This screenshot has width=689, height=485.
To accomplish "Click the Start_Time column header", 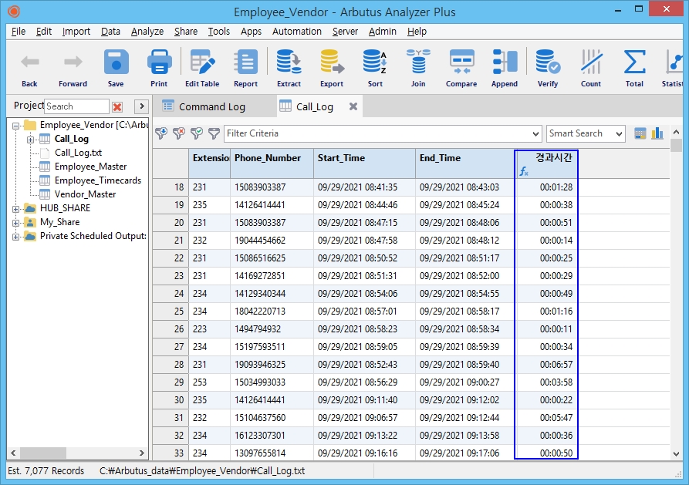I will point(364,163).
